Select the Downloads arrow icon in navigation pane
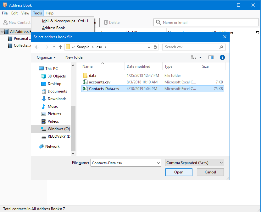The image size is (261, 212). click(x=44, y=99)
